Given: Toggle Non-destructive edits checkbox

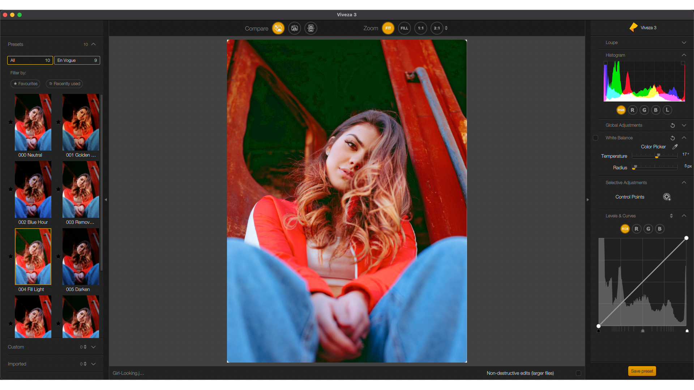Looking at the screenshot, I should click(578, 373).
